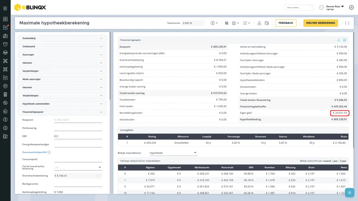
Task: Open the hamburger menu in the sidebar
Action: (5, 8)
